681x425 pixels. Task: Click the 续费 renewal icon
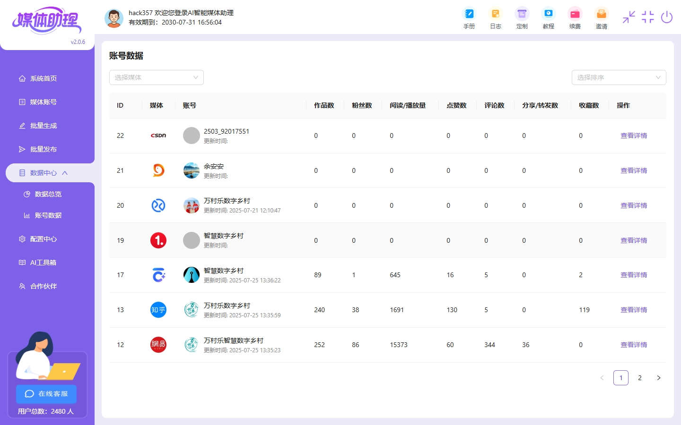pos(575,14)
